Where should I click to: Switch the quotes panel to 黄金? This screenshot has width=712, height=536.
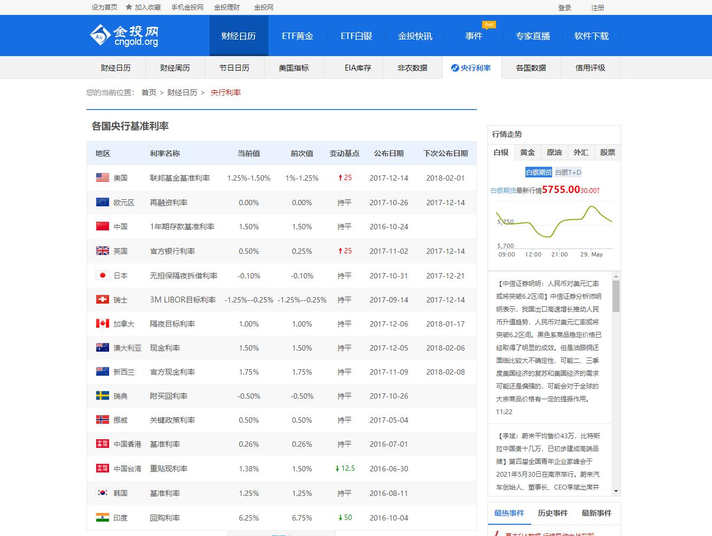tap(527, 152)
